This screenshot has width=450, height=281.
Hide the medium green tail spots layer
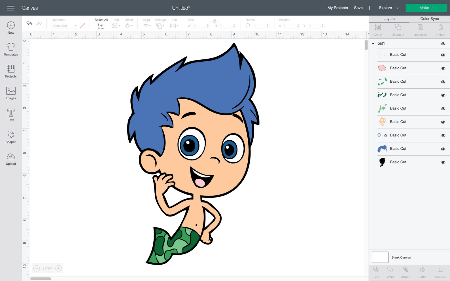(x=443, y=82)
